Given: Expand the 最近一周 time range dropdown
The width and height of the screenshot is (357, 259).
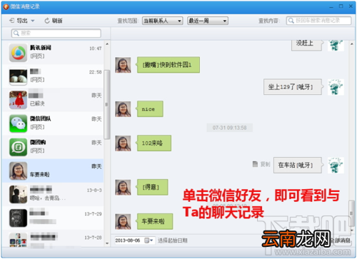Looking at the screenshot, I should click(x=208, y=21).
